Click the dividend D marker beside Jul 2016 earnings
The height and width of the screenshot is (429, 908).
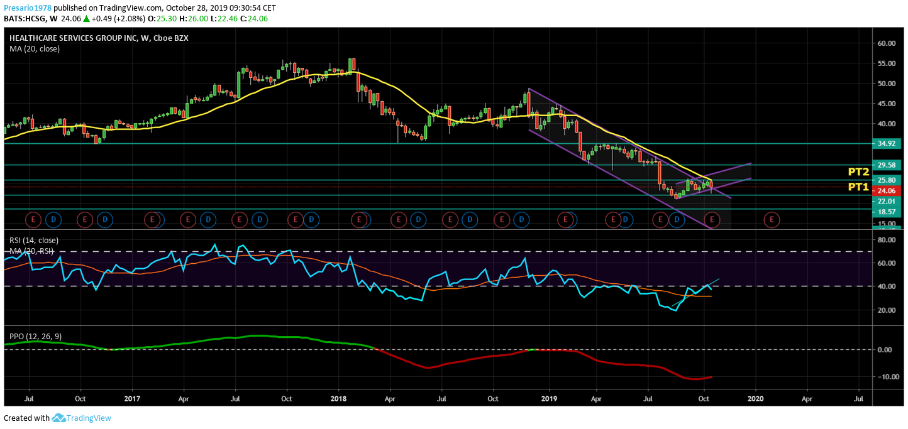click(53, 219)
